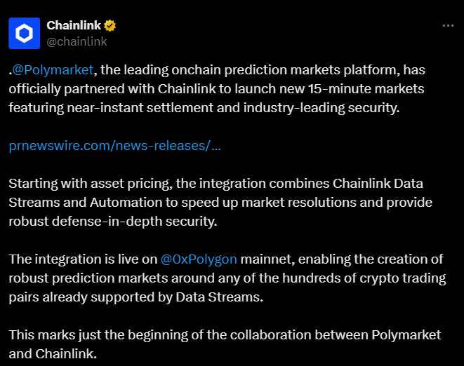Screen dimensions: 464x366
Task: Click the closing paragraph 'This marks just the beginning'
Action: (x=225, y=344)
